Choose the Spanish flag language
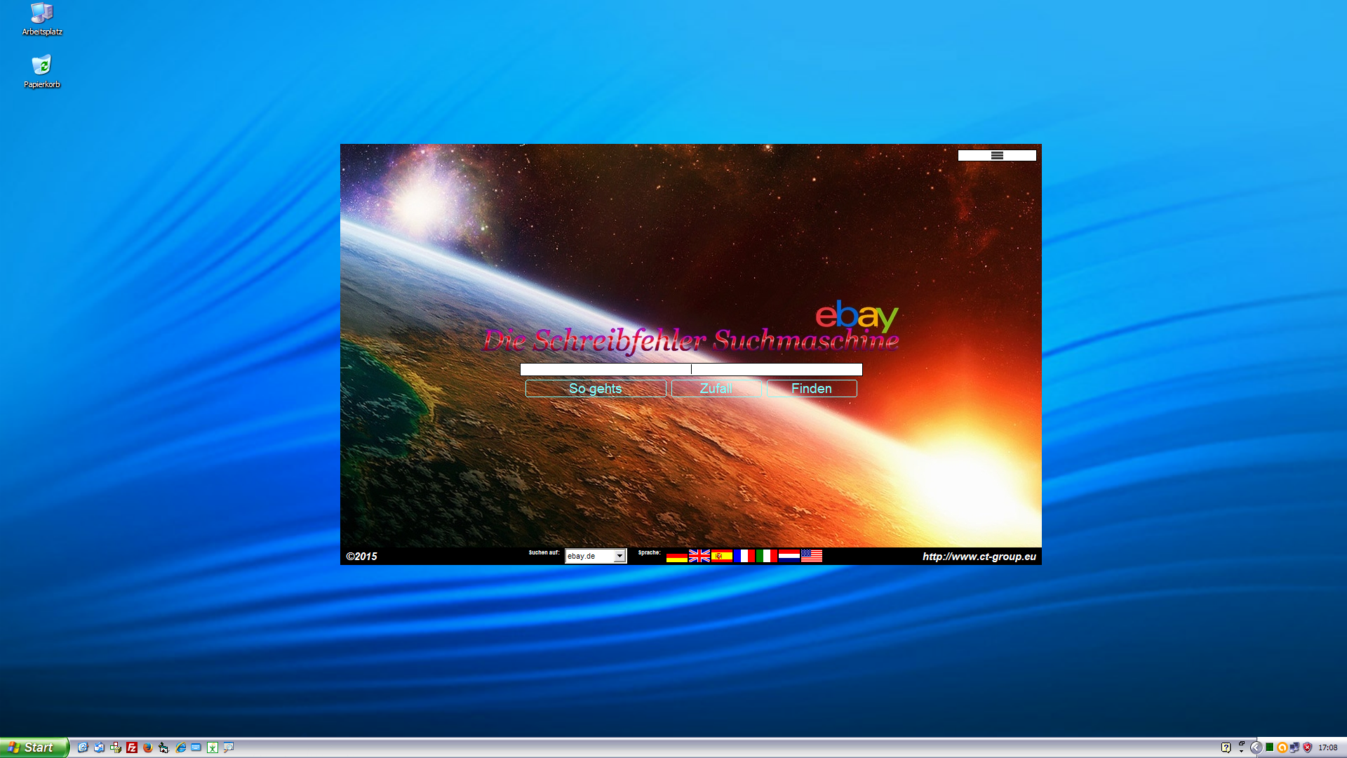 tap(722, 556)
